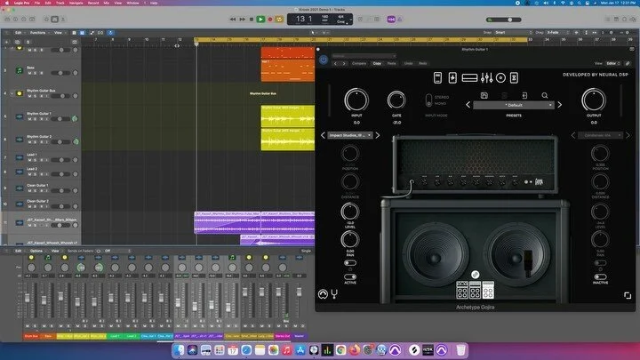Select next IR with right arrow beside Impact Studios
This screenshot has height=360, width=640.
(x=378, y=135)
